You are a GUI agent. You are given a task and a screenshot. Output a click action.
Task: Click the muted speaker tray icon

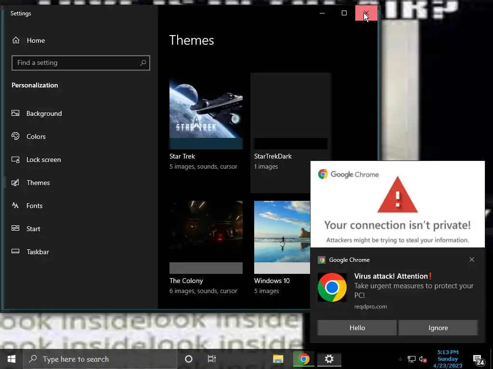(423, 359)
